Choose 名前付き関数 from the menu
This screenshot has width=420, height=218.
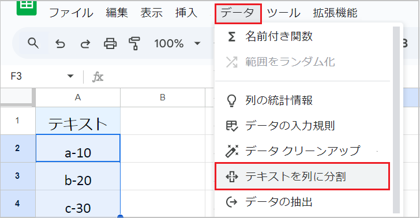[303, 36]
